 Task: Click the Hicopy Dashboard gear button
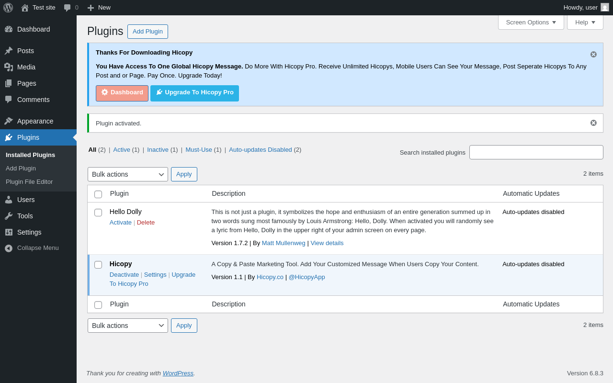coord(122,93)
